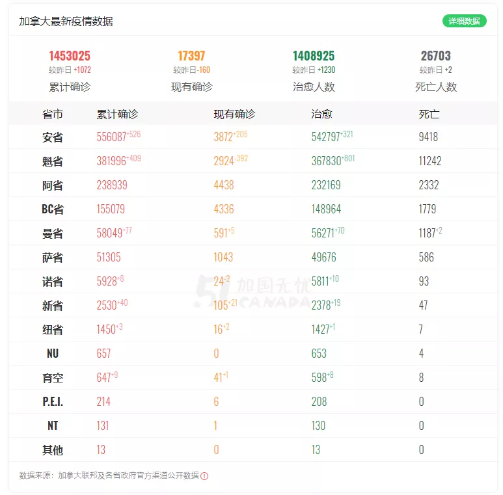503x495 pixels.
Task: Click BC省 deaths value 1779
Action: (x=428, y=209)
